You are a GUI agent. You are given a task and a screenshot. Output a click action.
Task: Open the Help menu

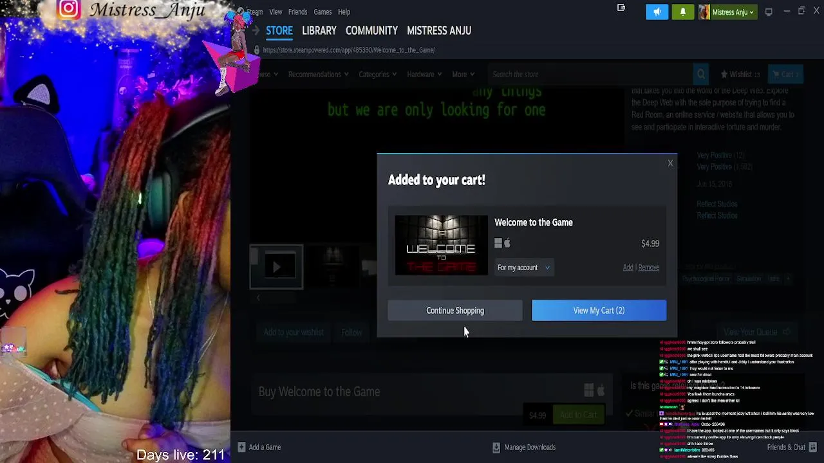[x=344, y=12]
